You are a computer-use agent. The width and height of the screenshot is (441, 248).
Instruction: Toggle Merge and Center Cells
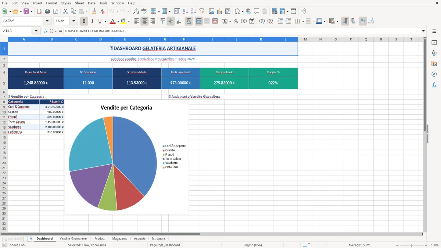pos(198,21)
